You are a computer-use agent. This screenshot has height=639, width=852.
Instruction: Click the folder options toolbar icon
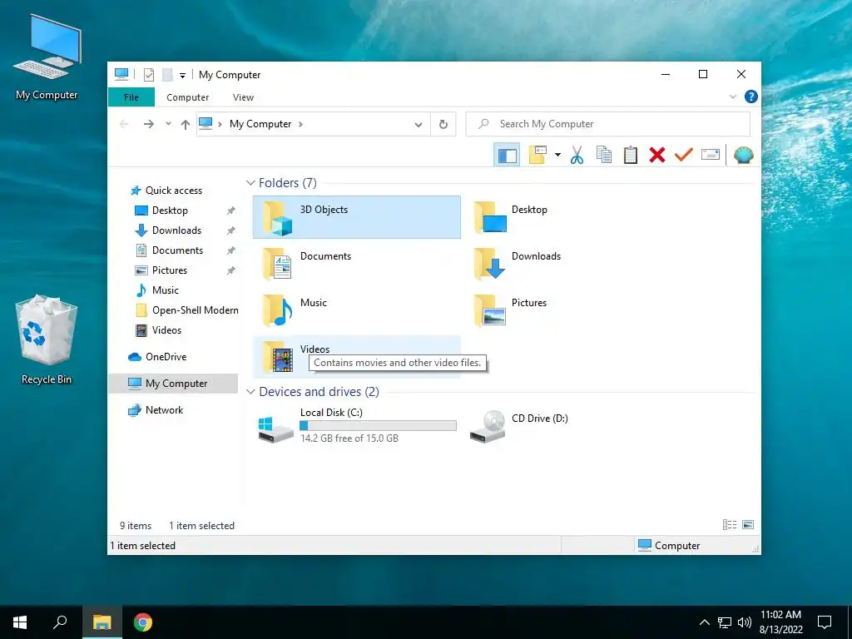tap(537, 156)
